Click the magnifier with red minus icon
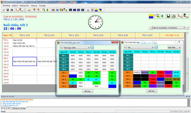191x113 pixels. click(x=38, y=10)
